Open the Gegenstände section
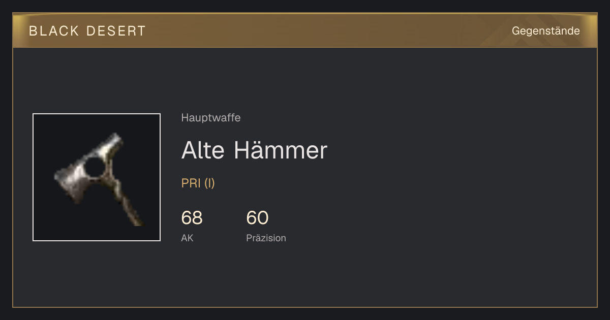This screenshot has width=610, height=320. (545, 31)
